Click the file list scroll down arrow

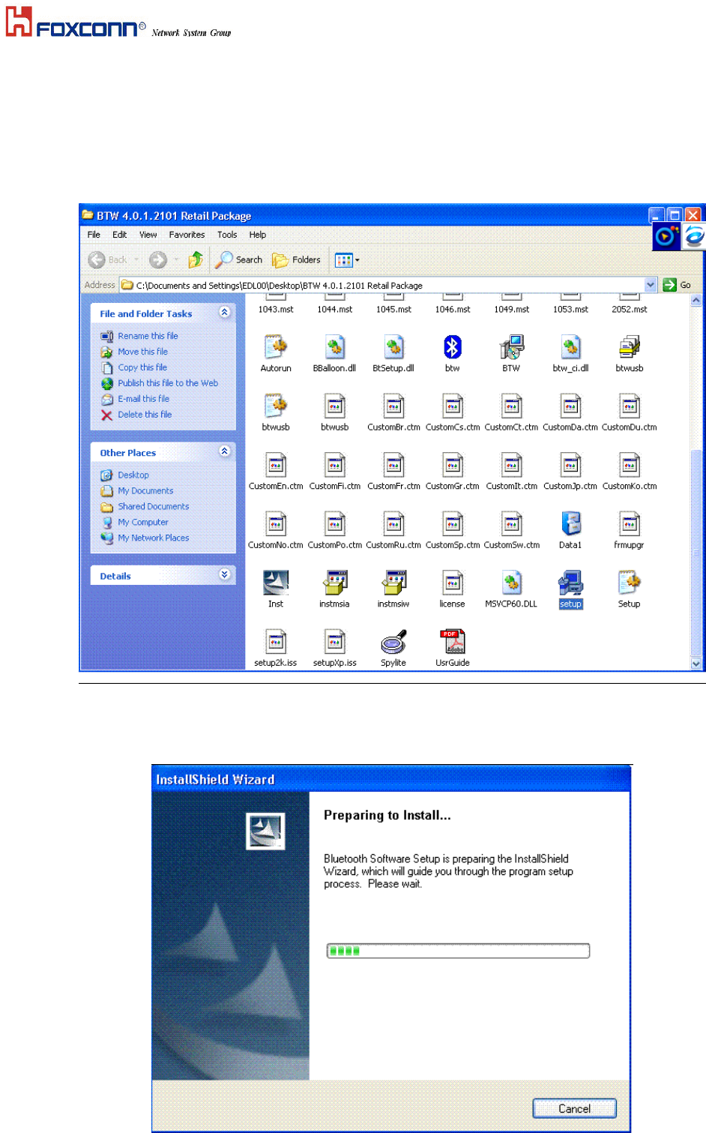coord(696,663)
